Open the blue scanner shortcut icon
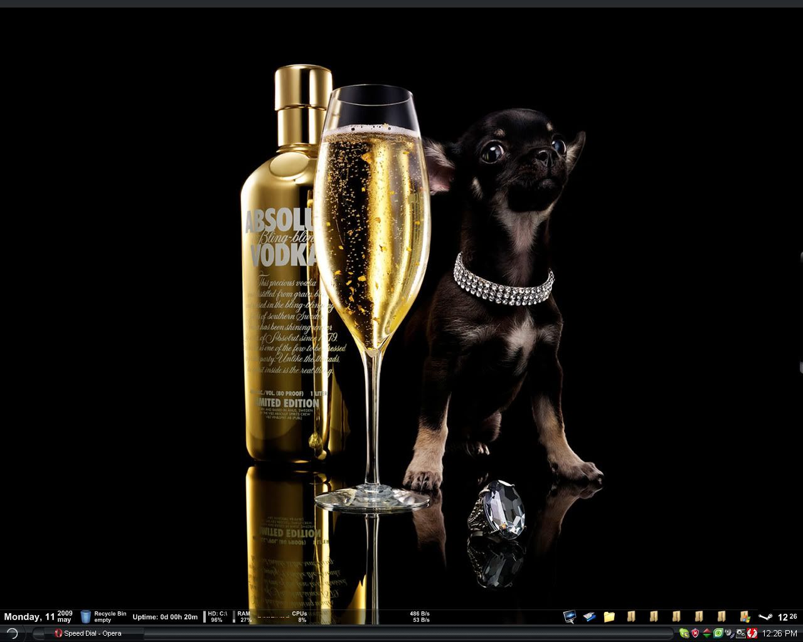Image resolution: width=803 pixels, height=642 pixels. [589, 617]
